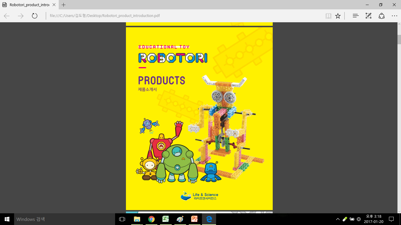Make a Web Note
Viewport: 401px width, 225px height.
tap(368, 16)
